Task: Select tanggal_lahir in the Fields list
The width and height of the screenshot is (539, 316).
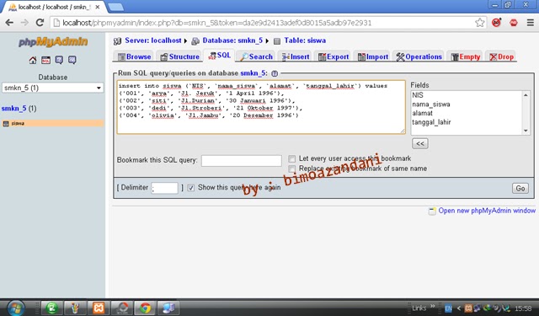Action: click(x=431, y=122)
